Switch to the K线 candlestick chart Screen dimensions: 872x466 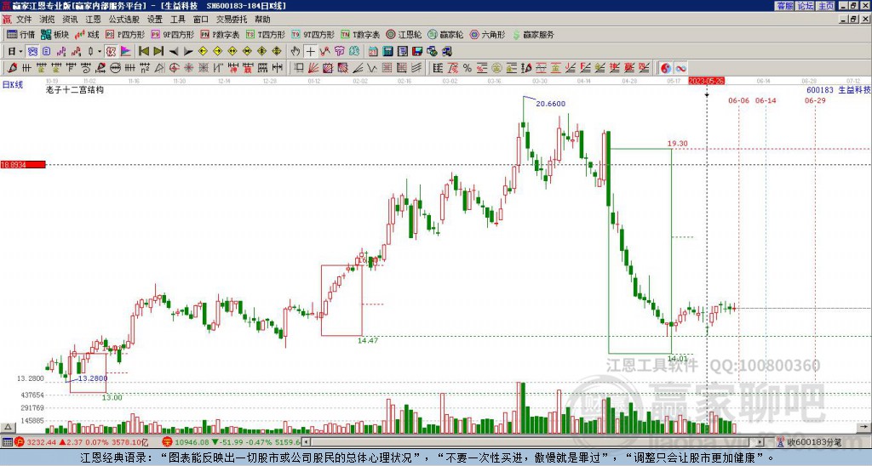pos(87,34)
